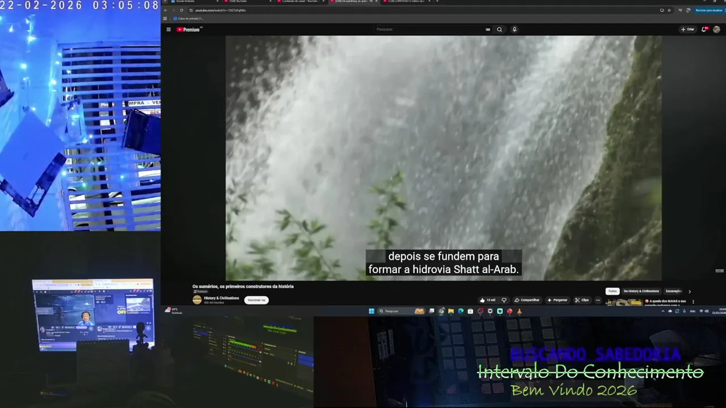The height and width of the screenshot is (408, 726).
Task: Switch to the first Escola Gratuita browser tab
Action: (x=195, y=2)
